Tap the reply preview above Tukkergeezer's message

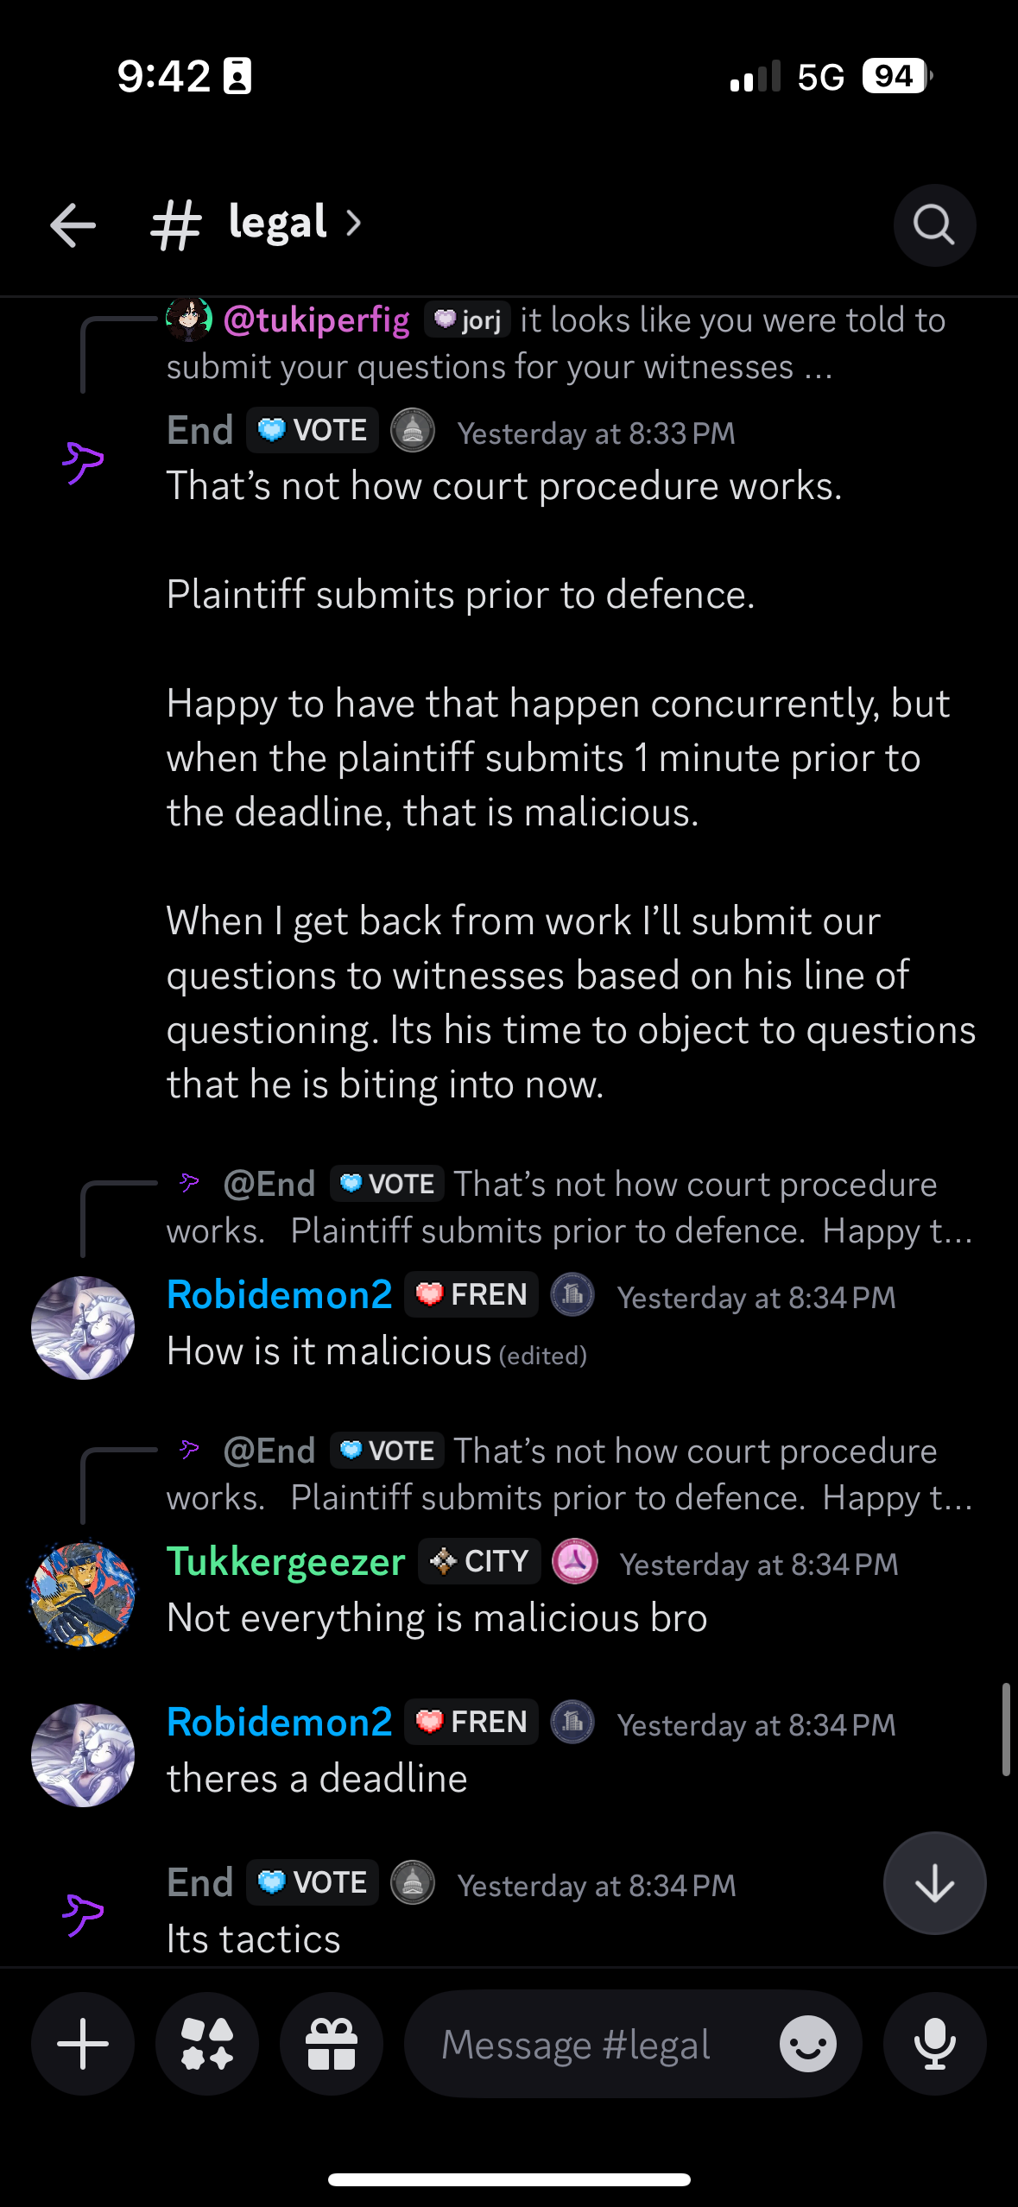(x=570, y=1474)
